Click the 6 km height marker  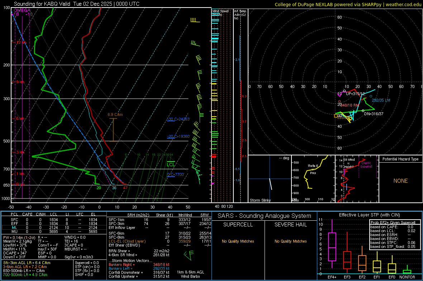point(20,119)
